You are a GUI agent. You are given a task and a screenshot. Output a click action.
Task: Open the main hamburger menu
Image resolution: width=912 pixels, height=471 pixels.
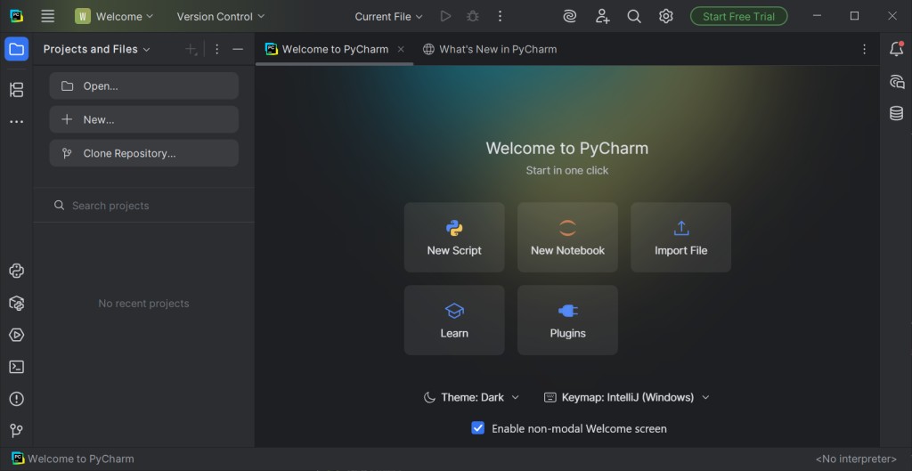coord(48,16)
